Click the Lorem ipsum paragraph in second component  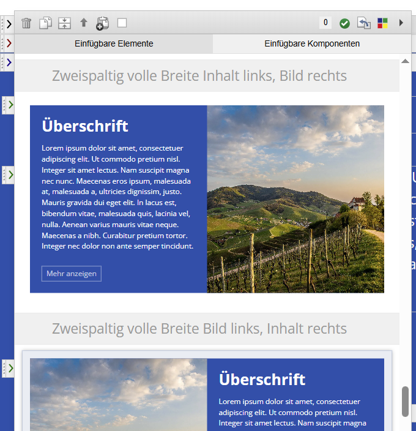tap(292, 412)
